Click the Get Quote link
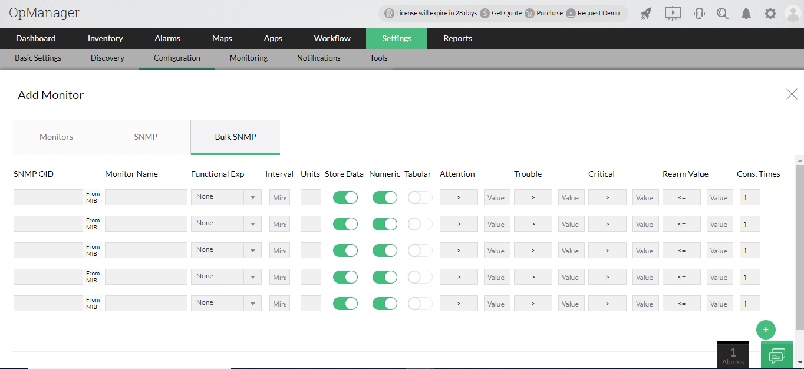The height and width of the screenshot is (369, 804). (501, 13)
